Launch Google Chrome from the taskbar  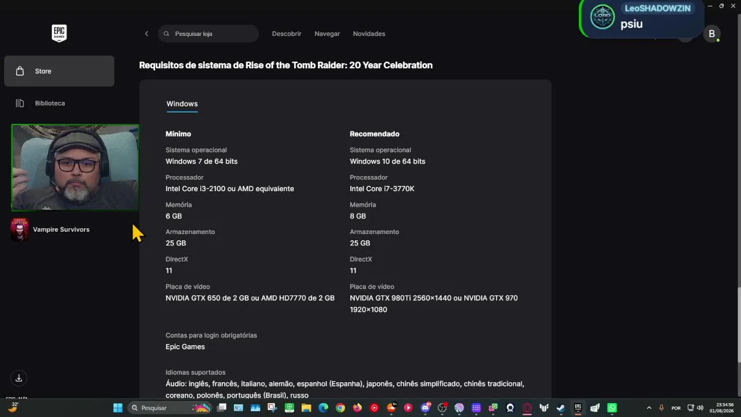(x=340, y=408)
